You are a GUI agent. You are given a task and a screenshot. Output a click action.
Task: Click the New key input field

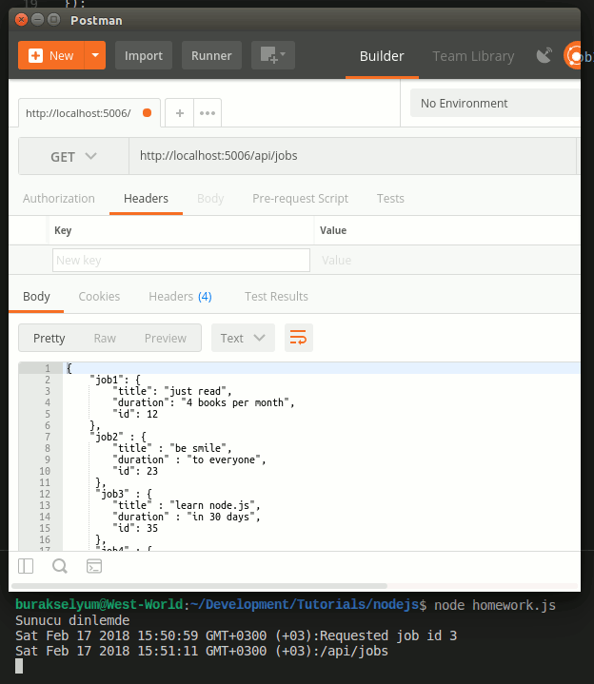181,261
